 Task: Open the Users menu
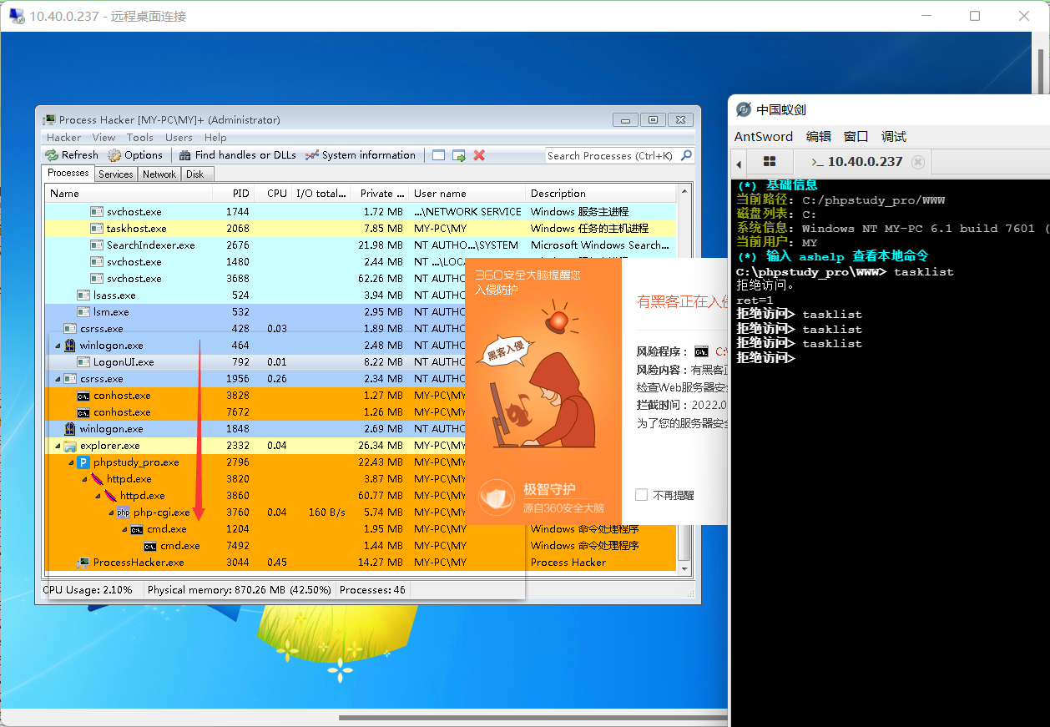click(179, 138)
